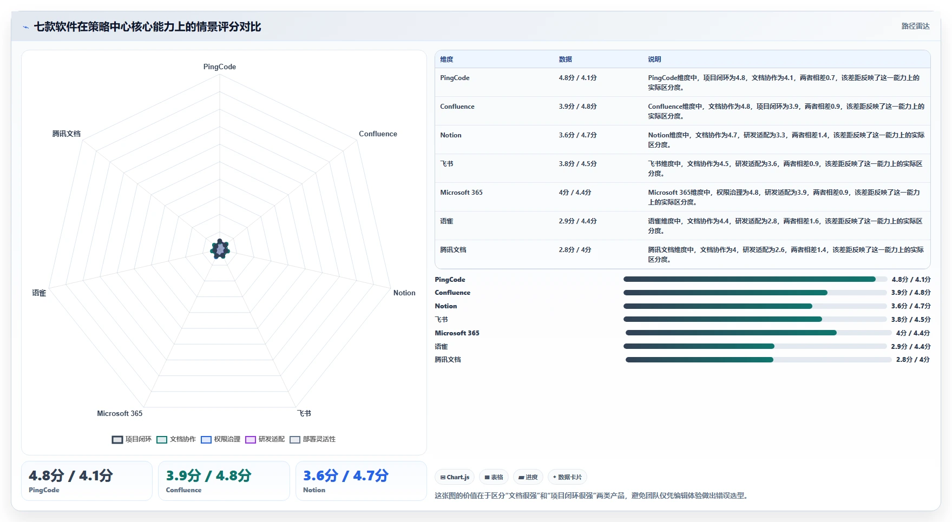Click the dashboard title 七款软件…情景评分对比
Image resolution: width=952 pixels, height=522 pixels.
[x=147, y=27]
